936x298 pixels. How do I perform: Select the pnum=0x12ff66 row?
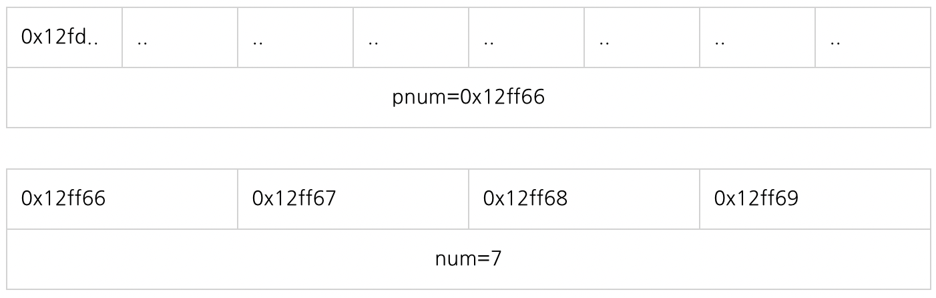pyautogui.click(x=469, y=98)
